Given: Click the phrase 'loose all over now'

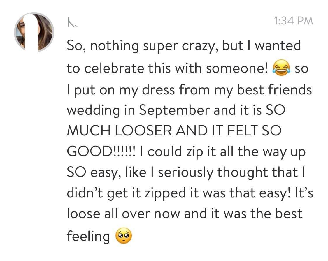Looking at the screenshot, I should pyautogui.click(x=123, y=214).
